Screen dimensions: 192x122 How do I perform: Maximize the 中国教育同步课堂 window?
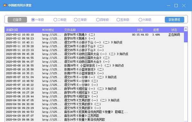tap(176, 5)
